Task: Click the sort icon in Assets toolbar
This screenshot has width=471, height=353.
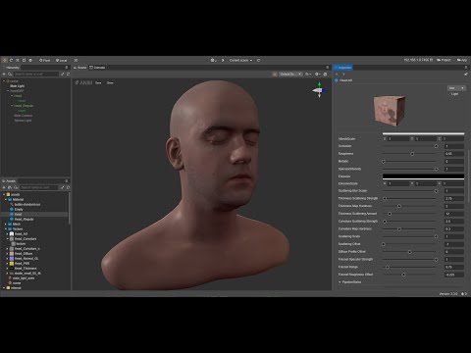Action: click(x=10, y=187)
